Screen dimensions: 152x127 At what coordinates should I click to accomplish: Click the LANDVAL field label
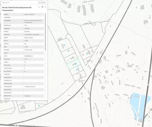(6, 29)
